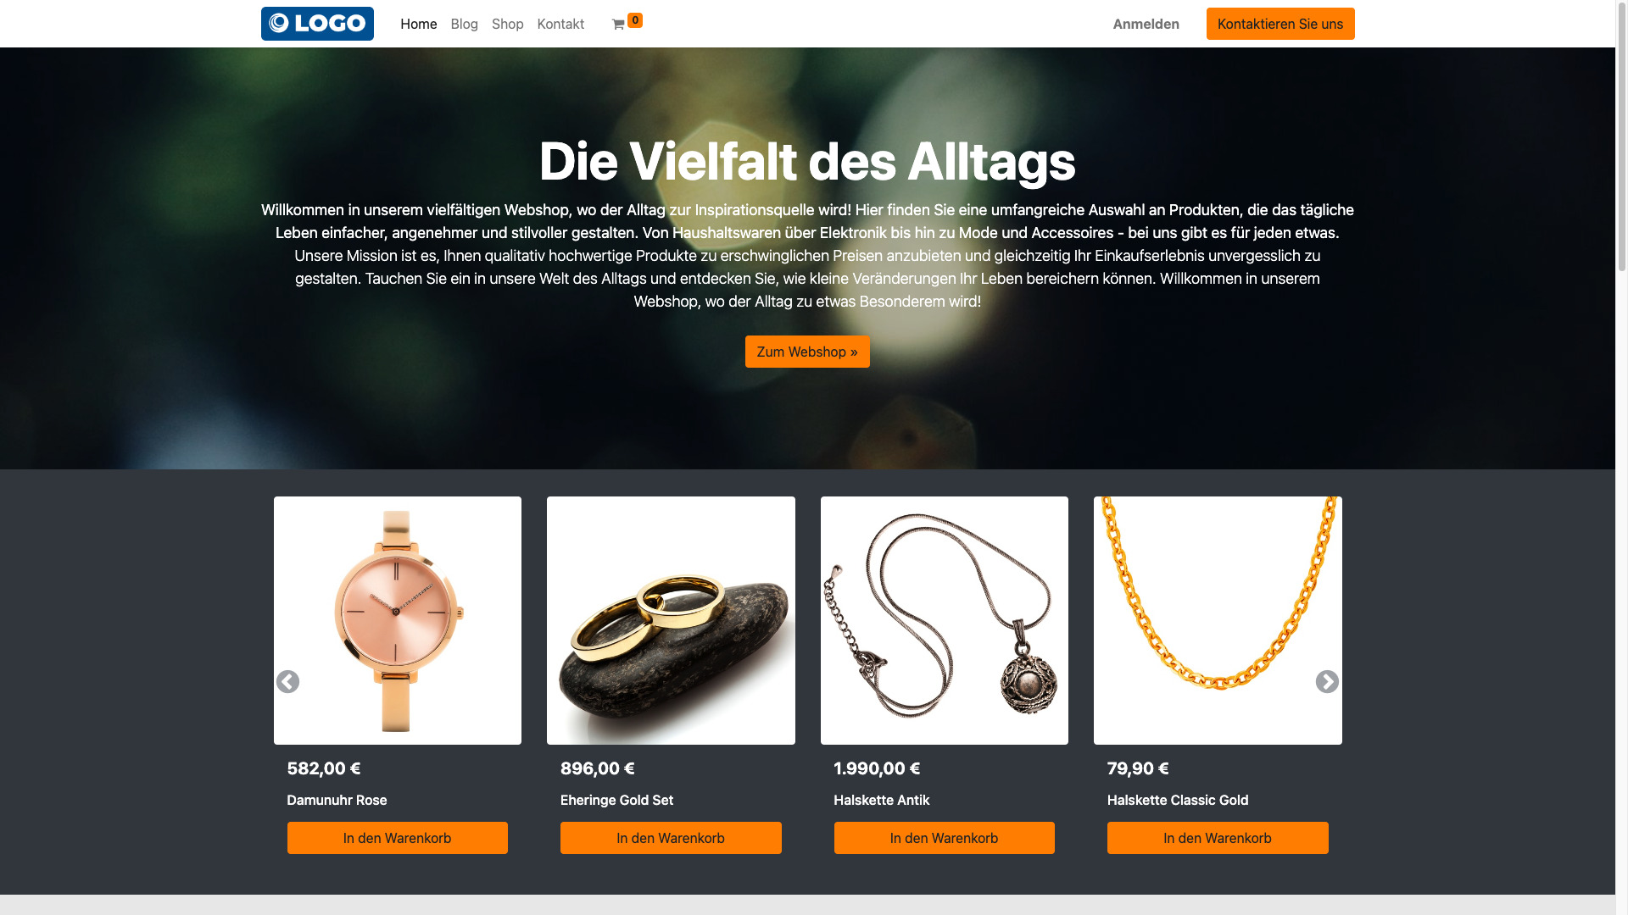Navigate to the Shop page
The width and height of the screenshot is (1628, 915).
coord(508,24)
